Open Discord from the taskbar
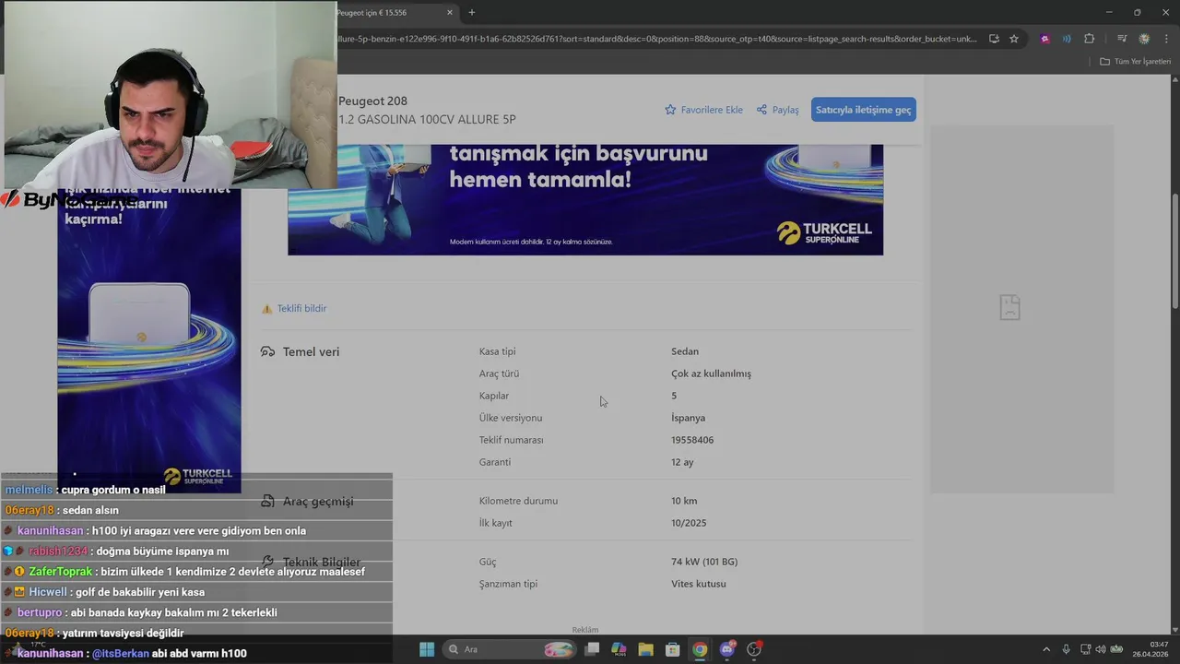The width and height of the screenshot is (1180, 664). [x=727, y=649]
